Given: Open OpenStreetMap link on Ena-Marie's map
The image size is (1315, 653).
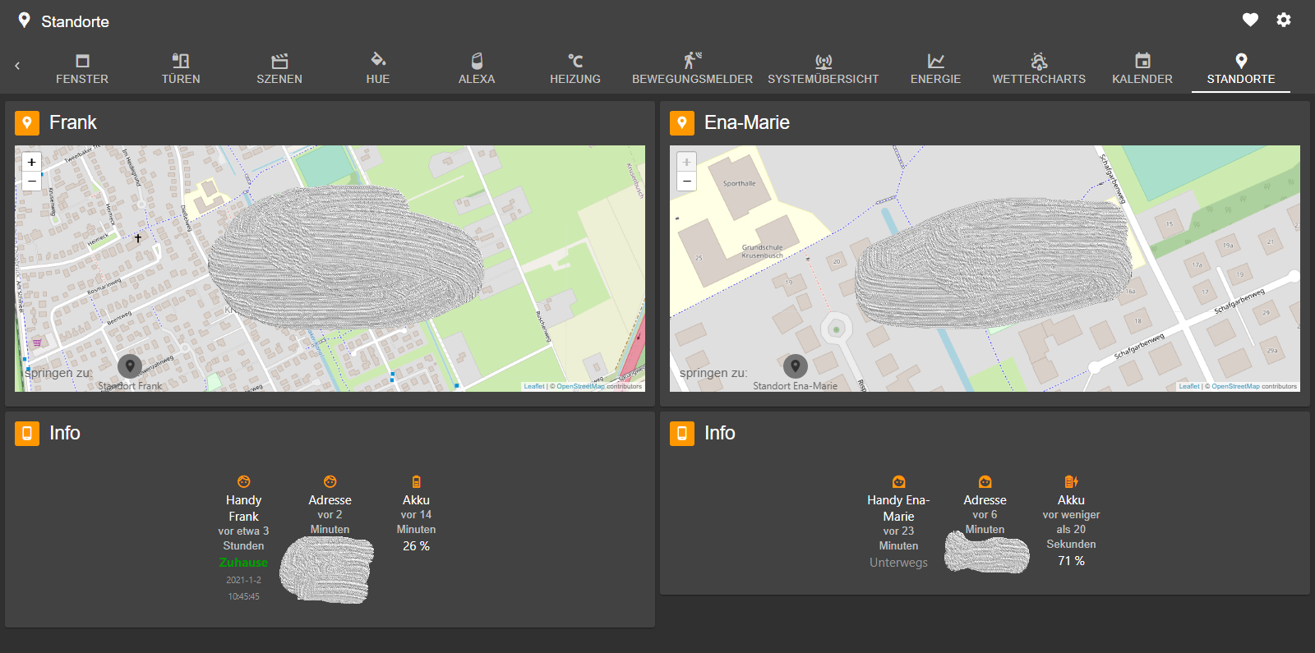Looking at the screenshot, I should coord(1235,386).
